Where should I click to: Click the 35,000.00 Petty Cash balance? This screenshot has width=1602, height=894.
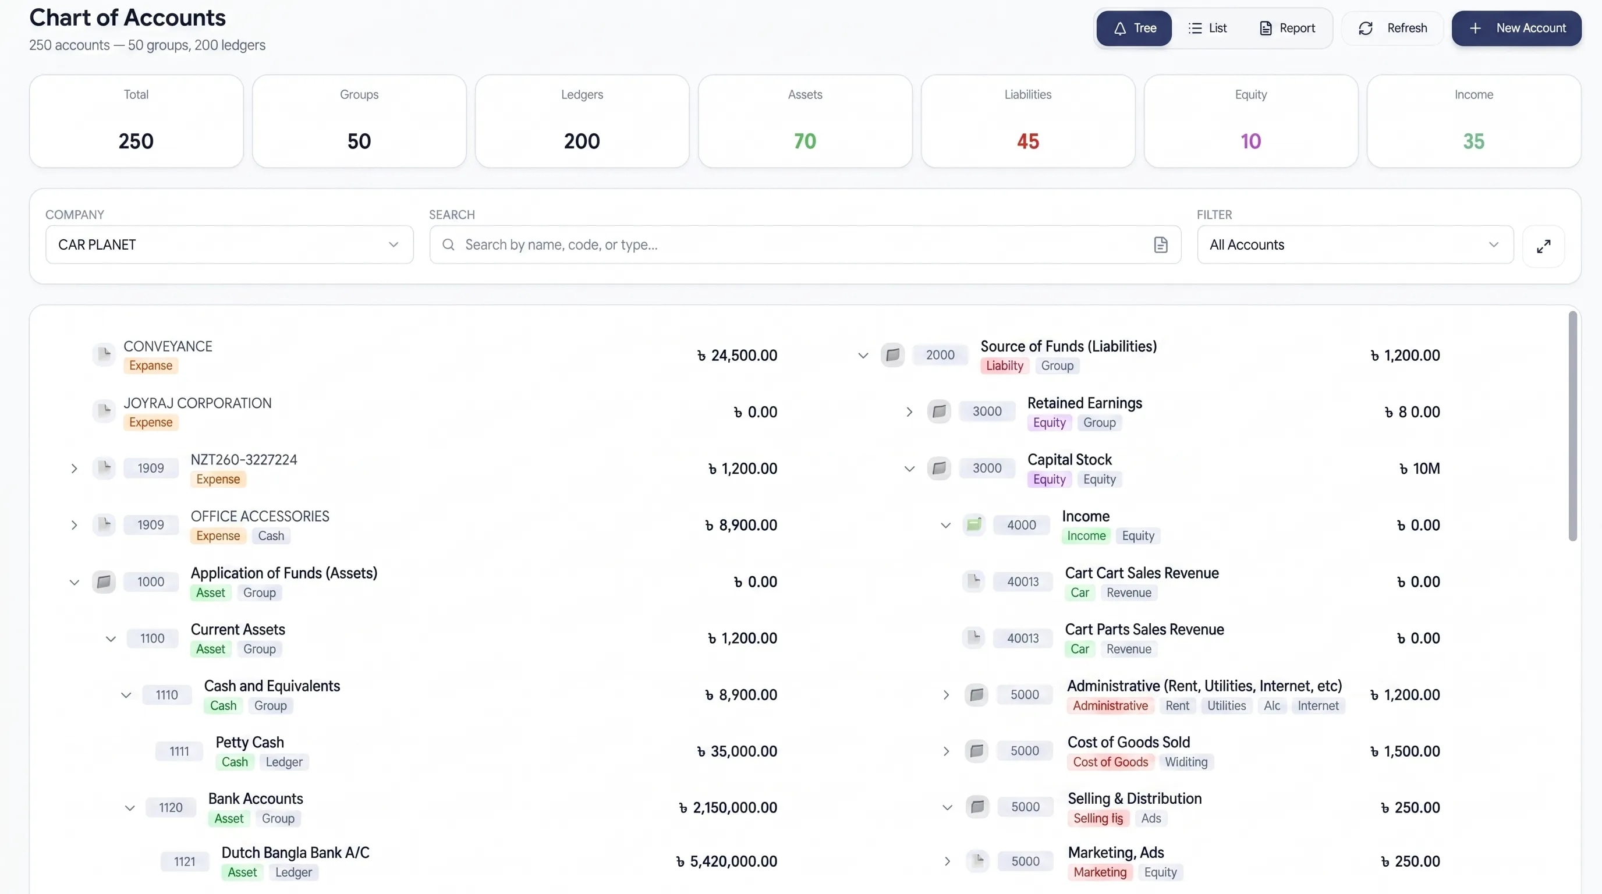coord(737,751)
